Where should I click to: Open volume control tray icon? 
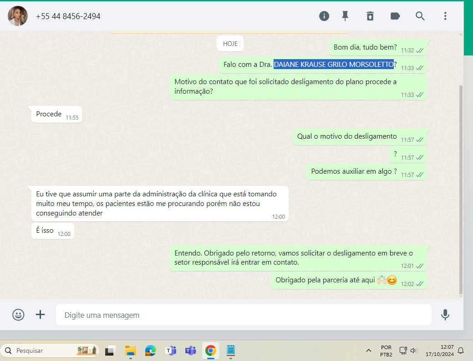coord(414,351)
